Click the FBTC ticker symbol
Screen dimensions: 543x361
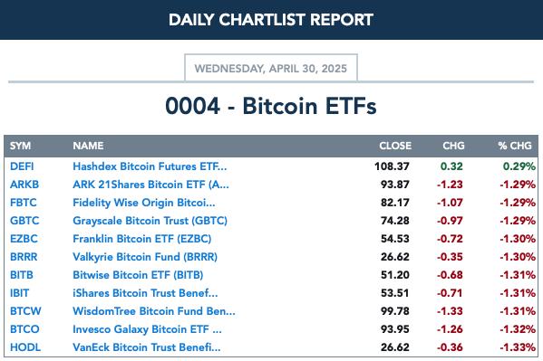click(x=24, y=203)
